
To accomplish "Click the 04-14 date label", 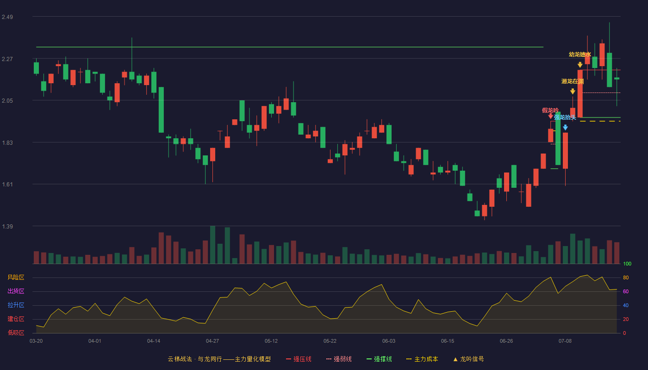I will coord(154,341).
